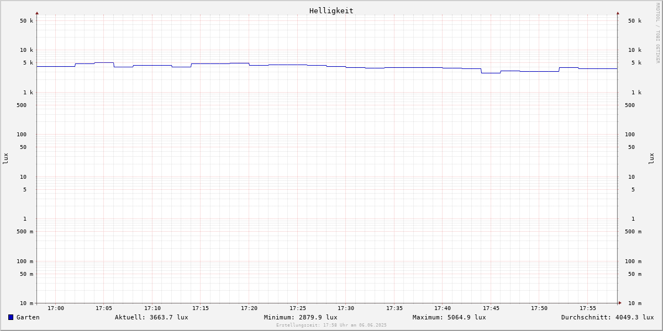663x331 pixels.
Task: Click the '10 m' label on right axis
Action: [x=635, y=303]
